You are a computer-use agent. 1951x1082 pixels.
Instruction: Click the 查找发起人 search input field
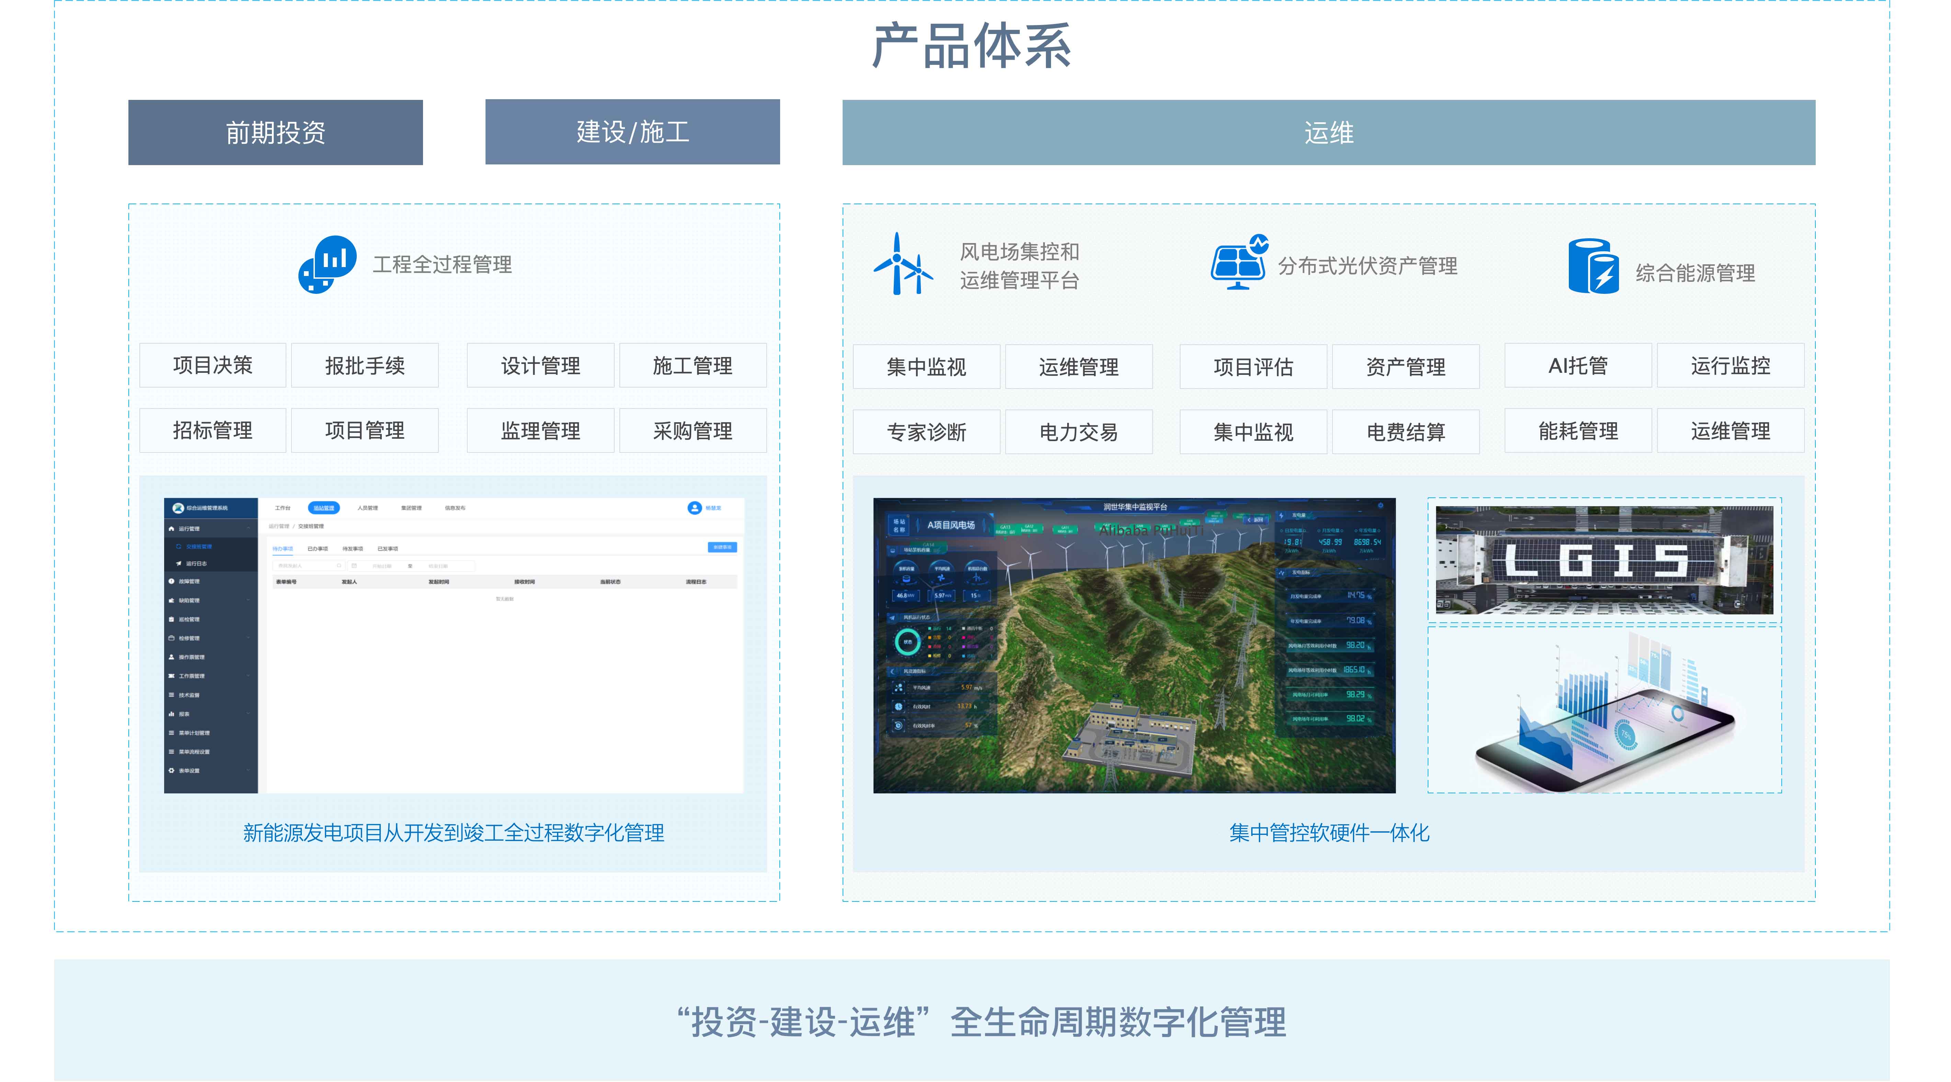(309, 566)
